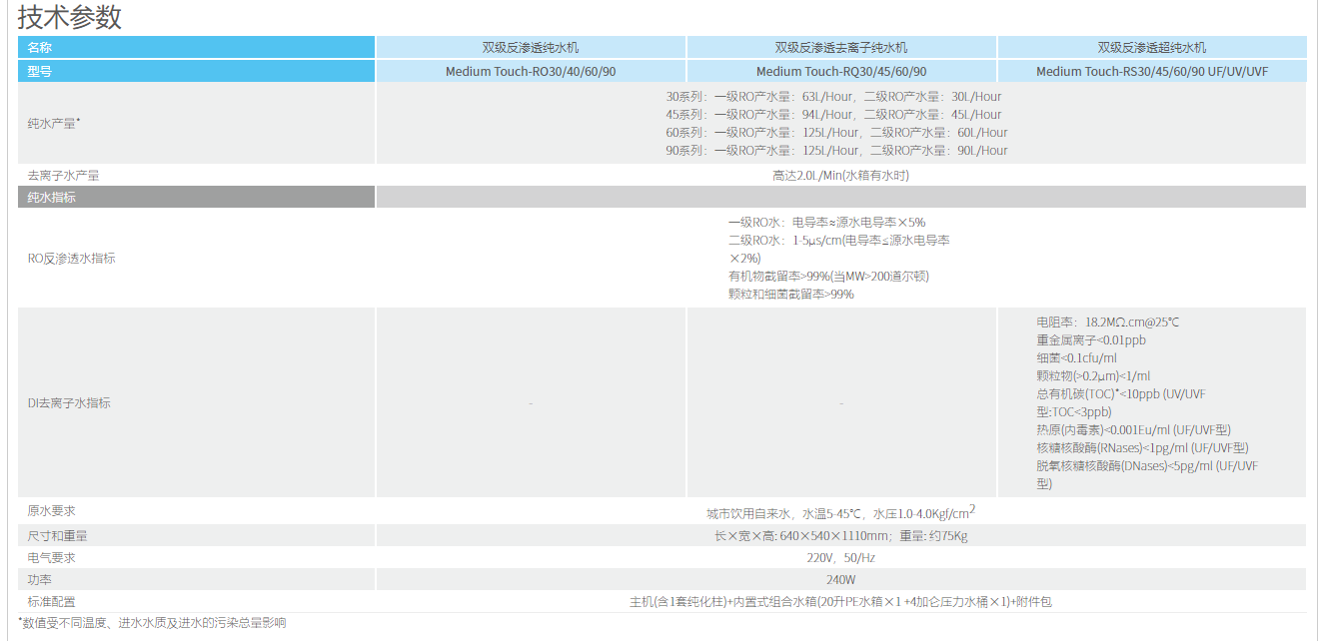The height and width of the screenshot is (641, 1327).
Task: Click the 脱氧核糖核酸酶(DNases)<5pg/ml line
Action: 1147,475
